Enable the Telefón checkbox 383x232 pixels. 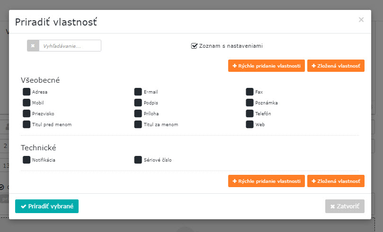(249, 113)
